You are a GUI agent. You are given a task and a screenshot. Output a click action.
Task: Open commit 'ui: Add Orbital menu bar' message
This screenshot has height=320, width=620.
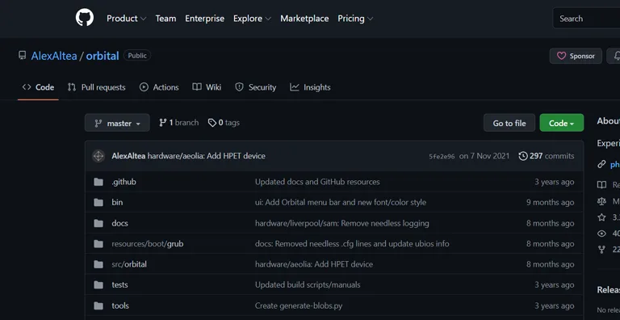click(x=341, y=203)
